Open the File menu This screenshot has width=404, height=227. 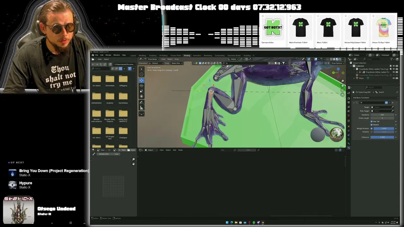tap(97, 55)
